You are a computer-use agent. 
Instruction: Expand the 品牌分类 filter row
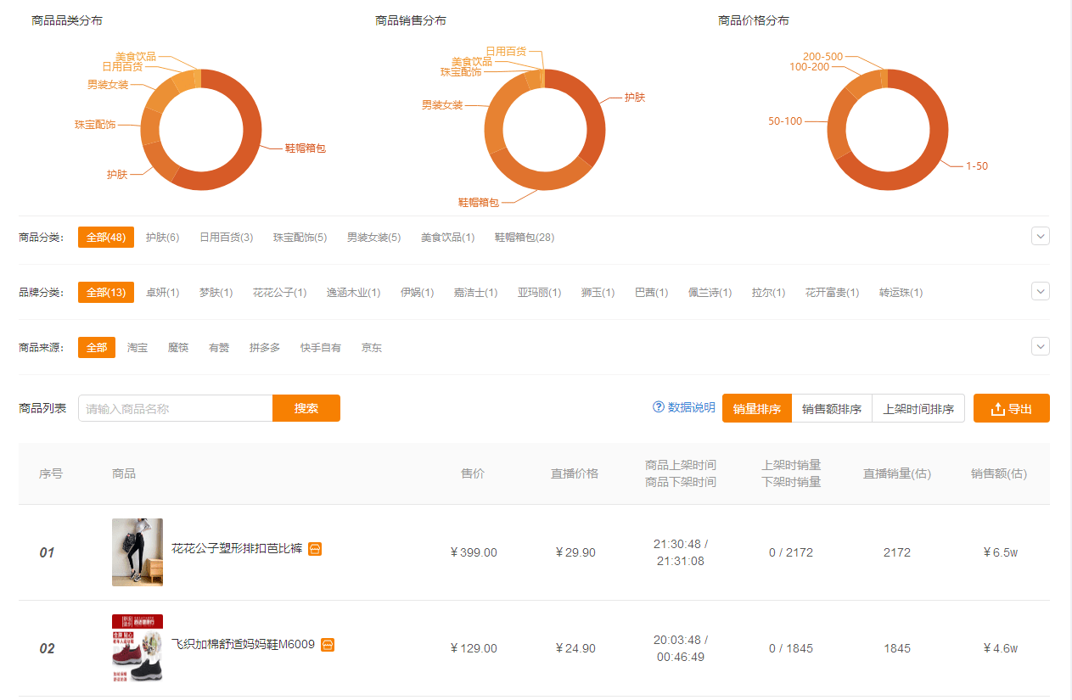(1041, 291)
